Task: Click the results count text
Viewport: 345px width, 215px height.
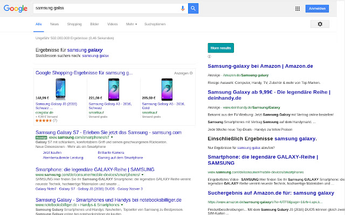Action: [74, 38]
